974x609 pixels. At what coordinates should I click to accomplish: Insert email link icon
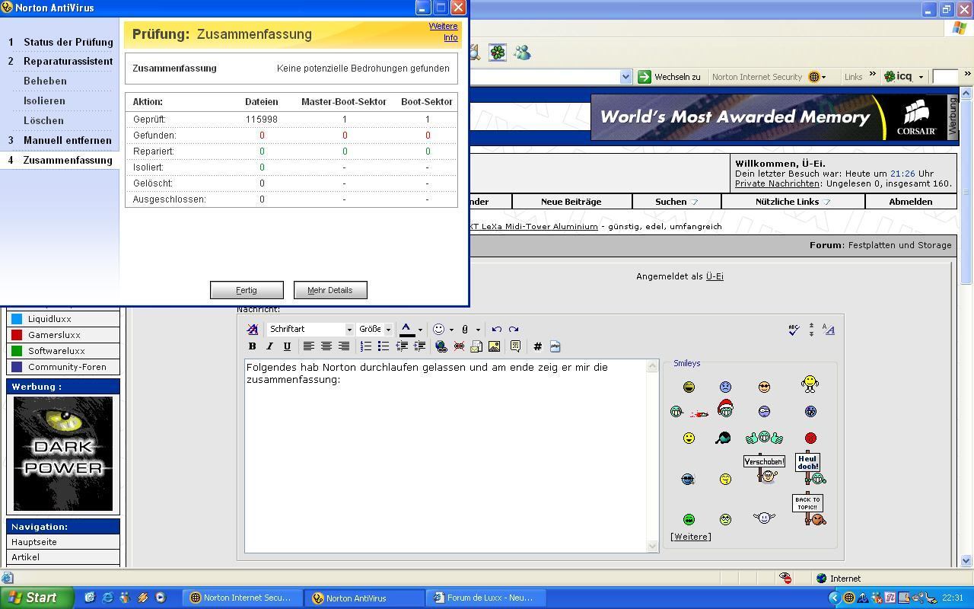pos(476,346)
